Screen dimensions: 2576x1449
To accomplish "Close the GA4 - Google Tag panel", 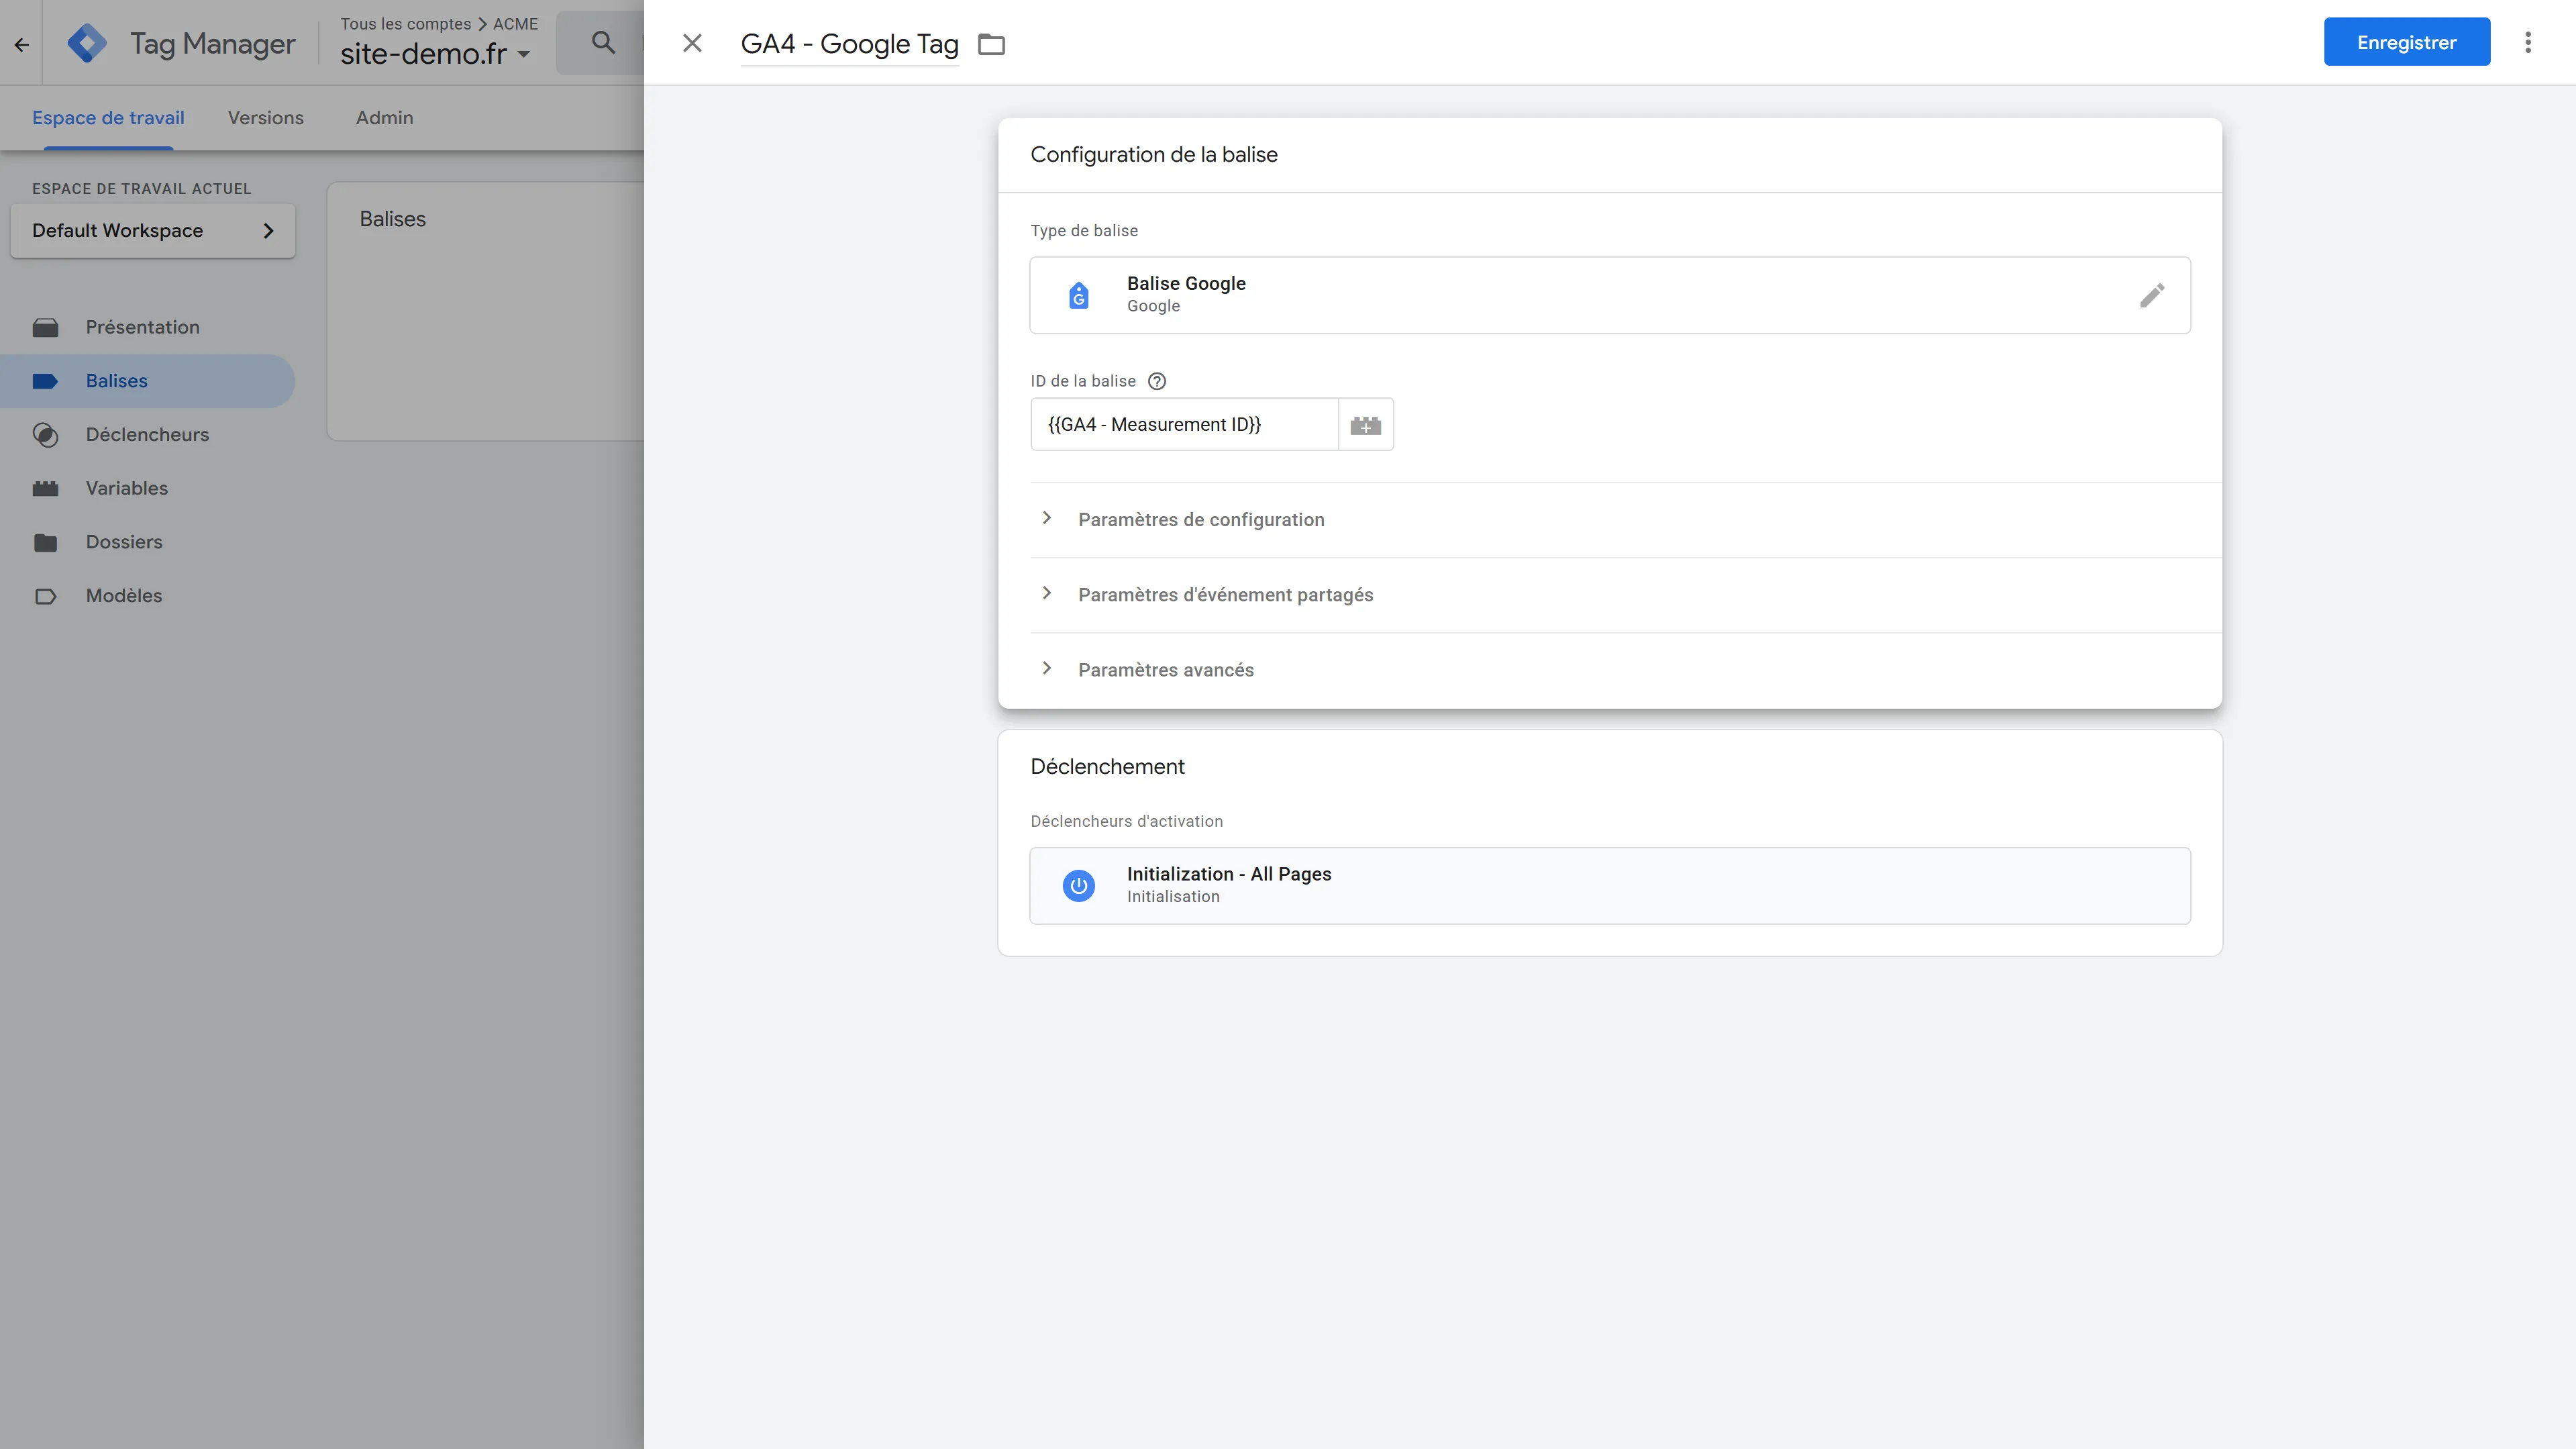I will pyautogui.click(x=692, y=43).
